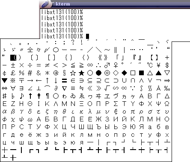Select the Greek capital Omega
The width and height of the screenshot is (190, 162).
click(x=167, y=104)
